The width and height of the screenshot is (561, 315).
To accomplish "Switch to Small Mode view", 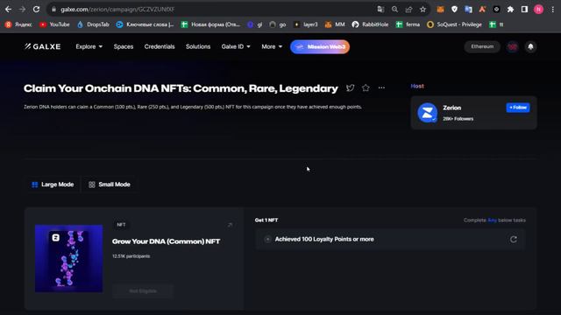I will (110, 185).
